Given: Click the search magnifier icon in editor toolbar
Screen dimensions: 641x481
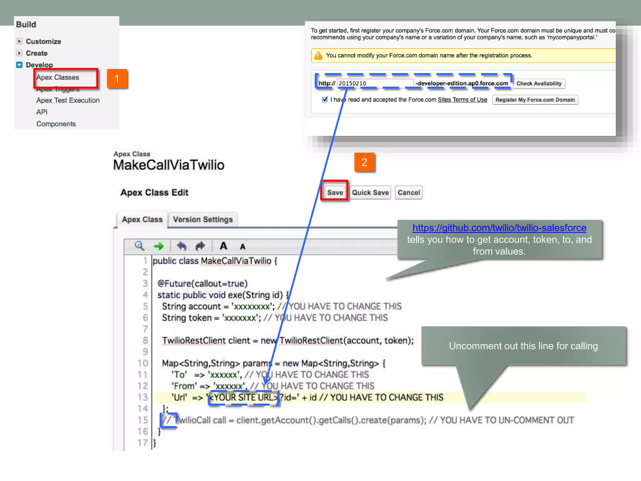Looking at the screenshot, I should point(139,246).
